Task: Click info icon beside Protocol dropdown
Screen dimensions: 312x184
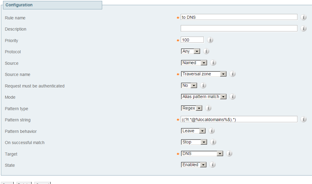Action: pos(206,51)
